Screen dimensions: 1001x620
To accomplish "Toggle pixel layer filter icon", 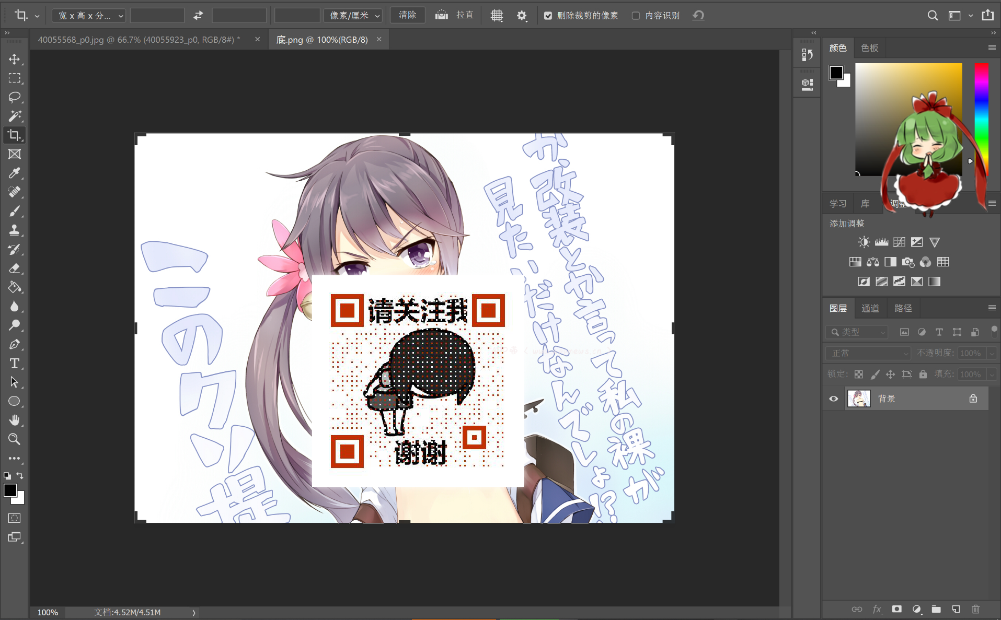I will 904,332.
